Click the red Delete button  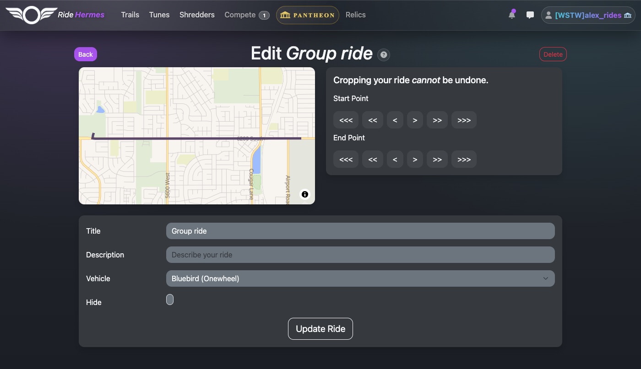pos(553,54)
